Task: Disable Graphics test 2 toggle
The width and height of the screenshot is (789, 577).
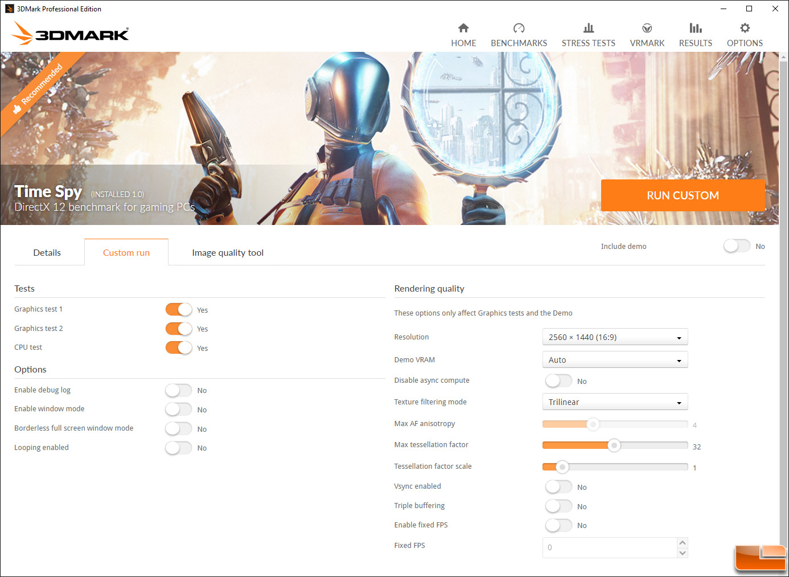Action: [179, 329]
